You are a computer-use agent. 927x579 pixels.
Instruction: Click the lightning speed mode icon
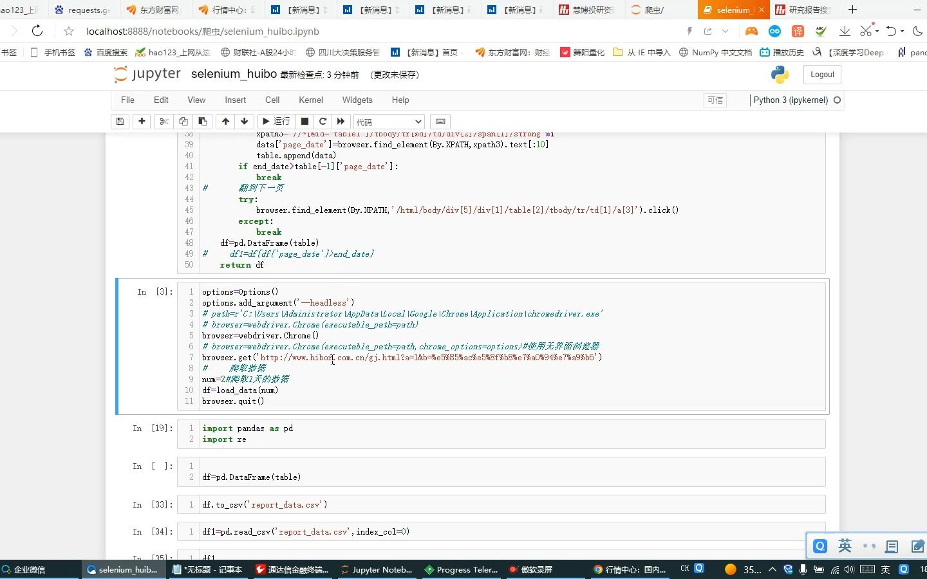[689, 31]
